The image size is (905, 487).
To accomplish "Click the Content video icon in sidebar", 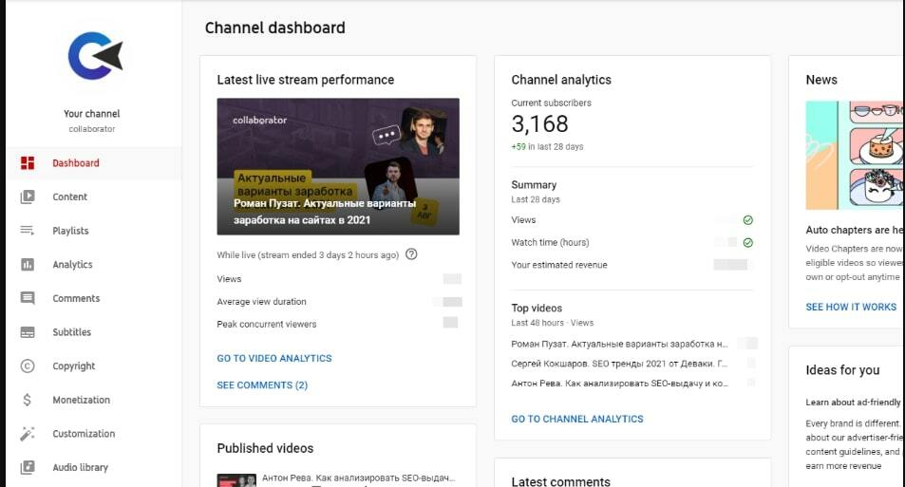I will pos(28,197).
